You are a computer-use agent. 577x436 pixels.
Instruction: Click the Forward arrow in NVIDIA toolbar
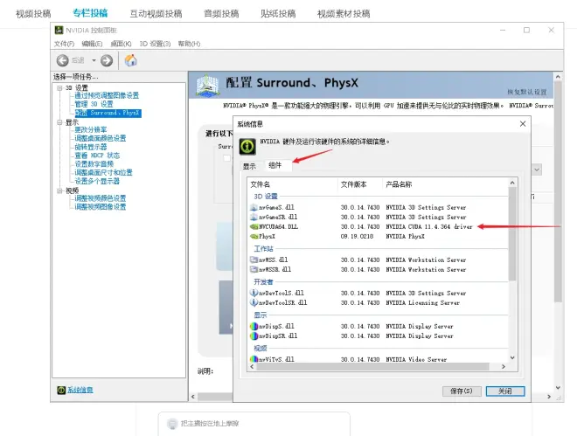click(x=107, y=60)
